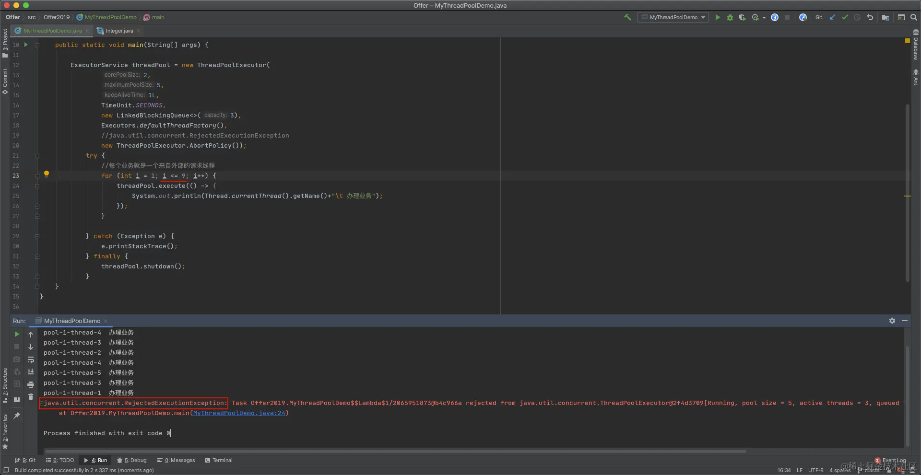
Task: Click the UTF-8 file encoding status item
Action: pos(815,470)
